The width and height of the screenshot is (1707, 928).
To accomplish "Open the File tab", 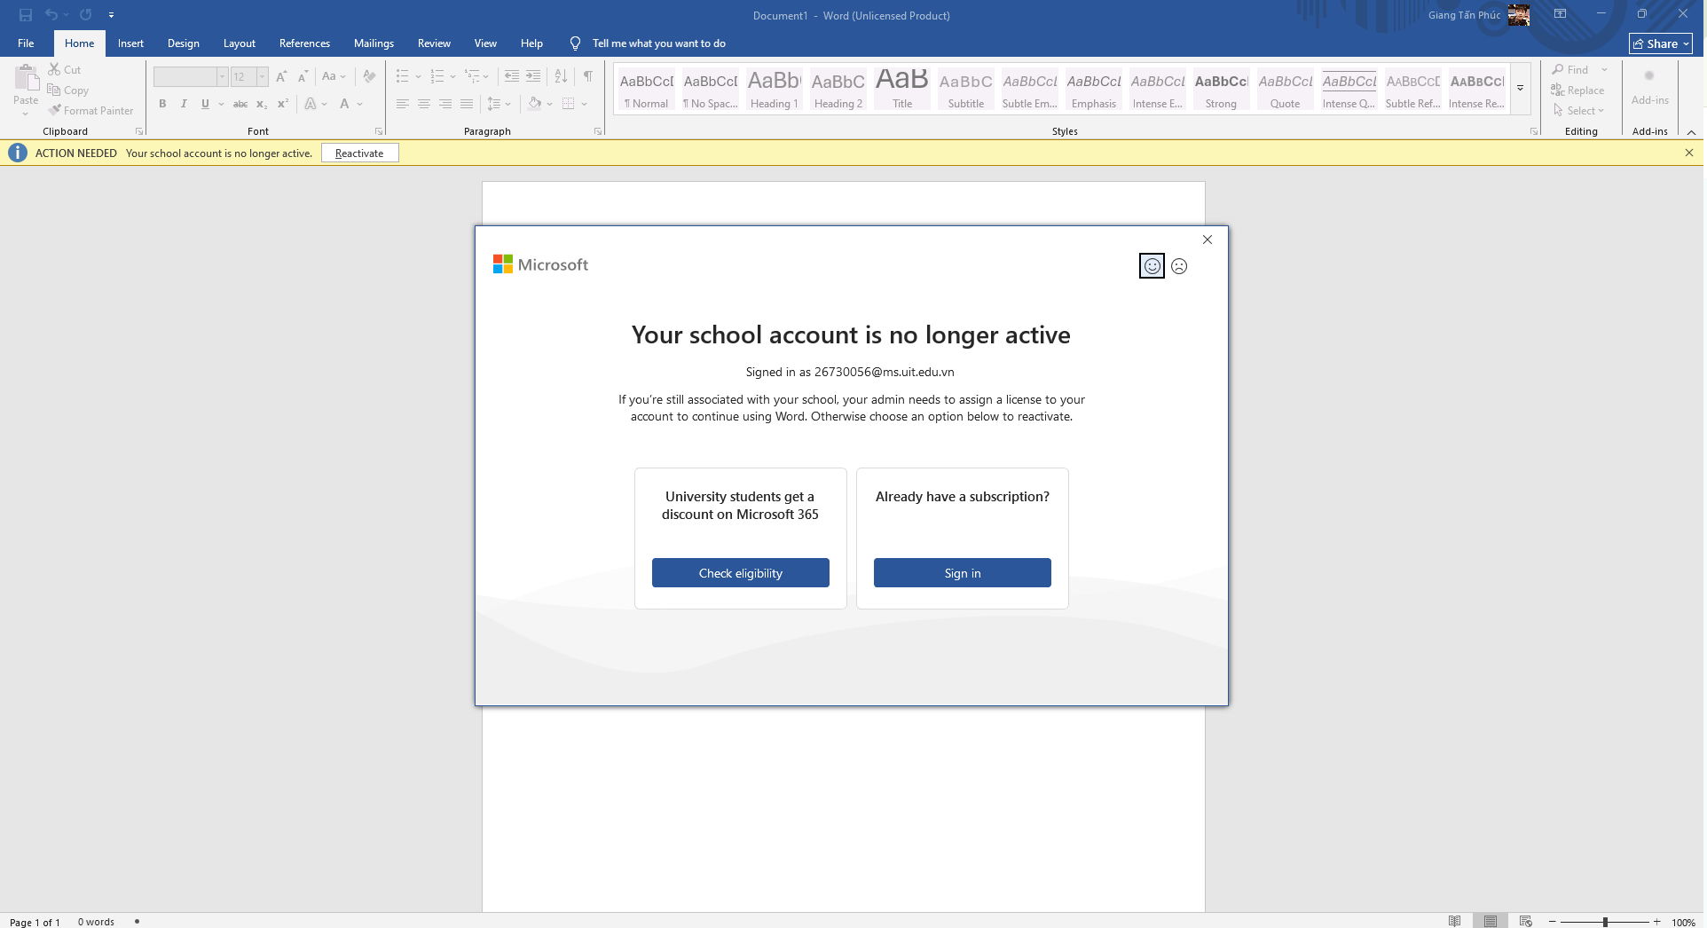I will [x=26, y=43].
